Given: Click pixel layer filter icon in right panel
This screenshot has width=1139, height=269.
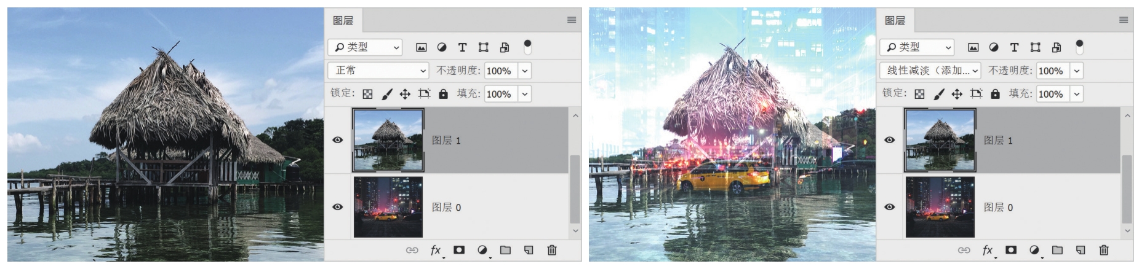Looking at the screenshot, I should point(973,47).
